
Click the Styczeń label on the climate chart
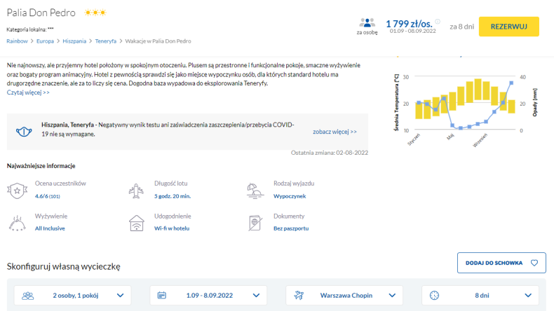tap(414, 139)
